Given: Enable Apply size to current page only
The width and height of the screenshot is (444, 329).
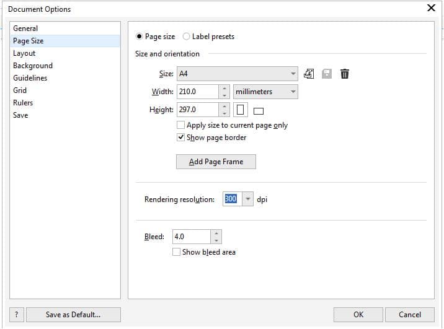Looking at the screenshot, I should point(181,125).
